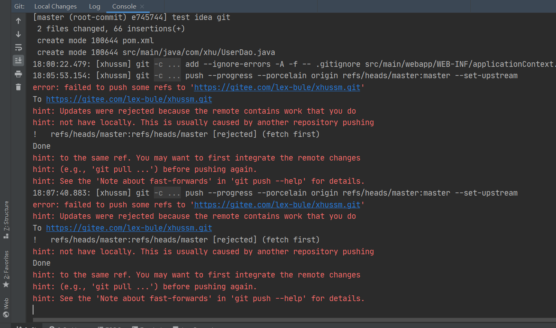Click the up arrow console toolbar icon
The height and width of the screenshot is (328, 556).
[x=18, y=21]
